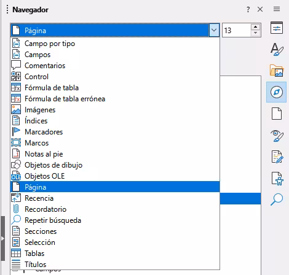The width and height of the screenshot is (289, 275).
Task: Click the Objetos de dibujo shapes icon
Action: (16, 165)
